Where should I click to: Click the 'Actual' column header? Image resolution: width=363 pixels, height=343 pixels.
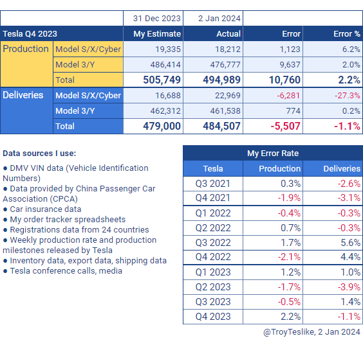213,34
